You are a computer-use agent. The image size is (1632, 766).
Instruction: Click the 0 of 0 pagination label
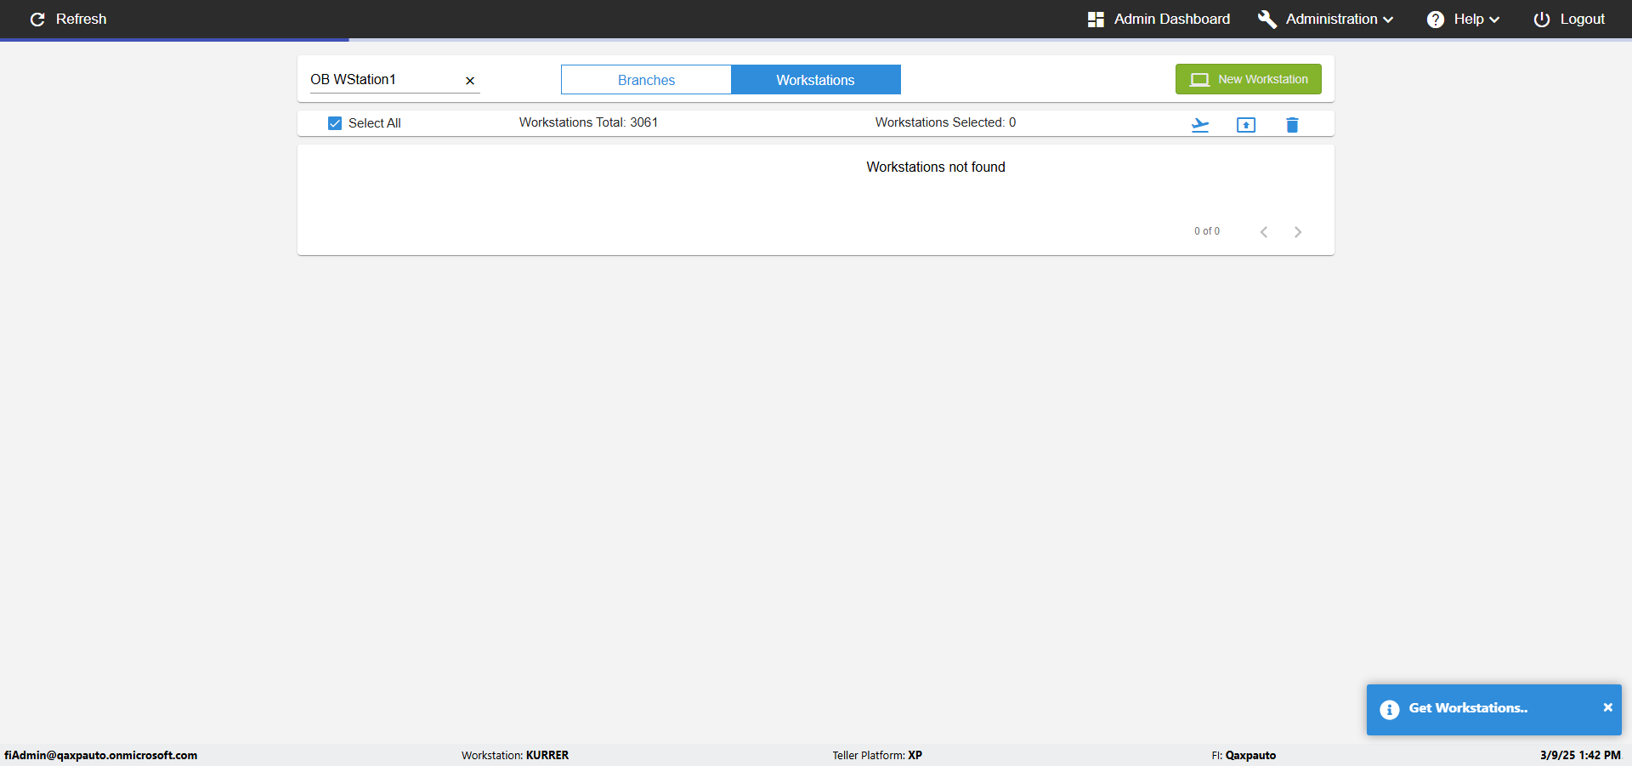pyautogui.click(x=1207, y=231)
